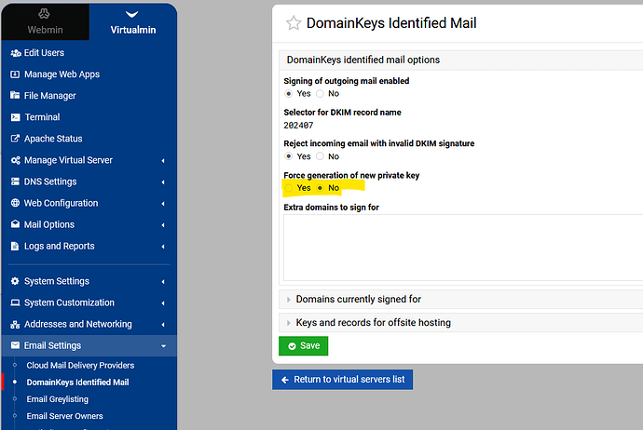Click the Extra domains to sign for textbox
Viewport: 643px width, 430px height.
462,247
